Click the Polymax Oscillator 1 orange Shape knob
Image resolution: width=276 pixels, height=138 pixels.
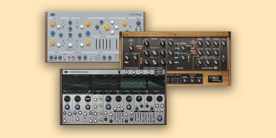click(x=53, y=23)
